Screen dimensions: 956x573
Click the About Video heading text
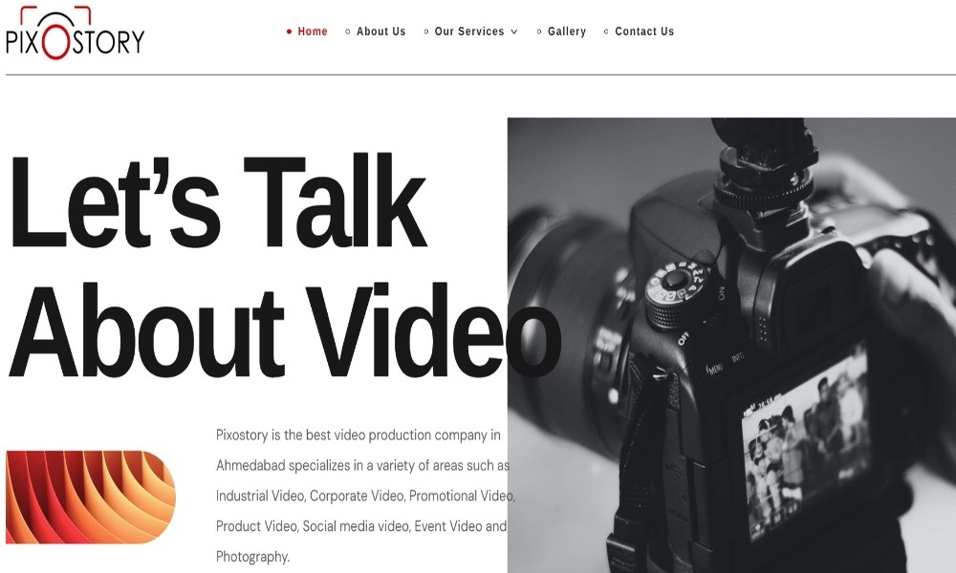(x=284, y=332)
